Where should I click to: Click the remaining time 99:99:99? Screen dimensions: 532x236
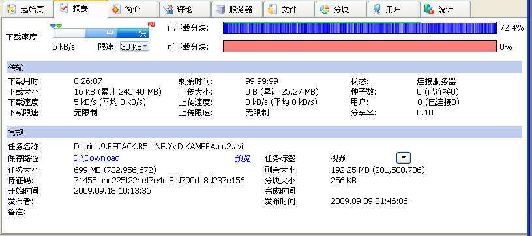pos(261,81)
